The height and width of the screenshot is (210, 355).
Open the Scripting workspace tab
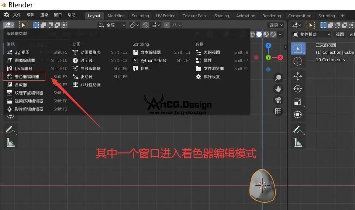pos(327,16)
